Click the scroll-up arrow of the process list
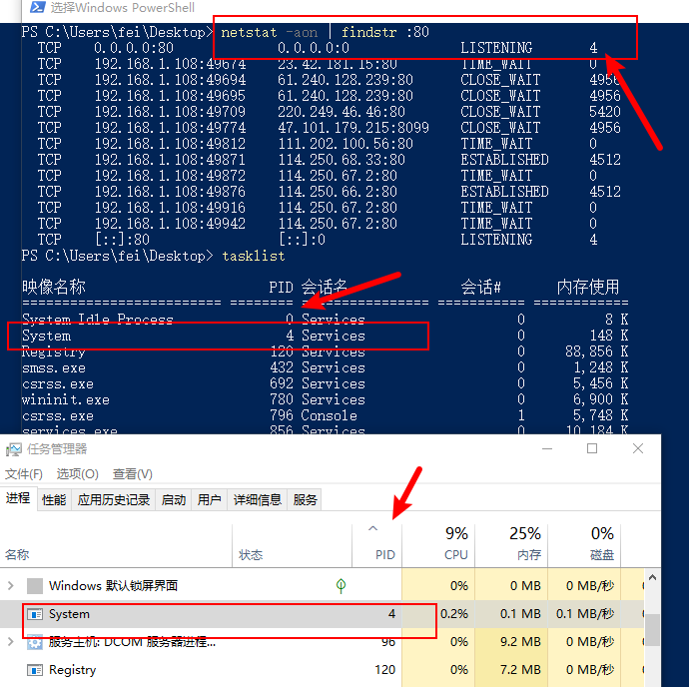 coord(652,577)
